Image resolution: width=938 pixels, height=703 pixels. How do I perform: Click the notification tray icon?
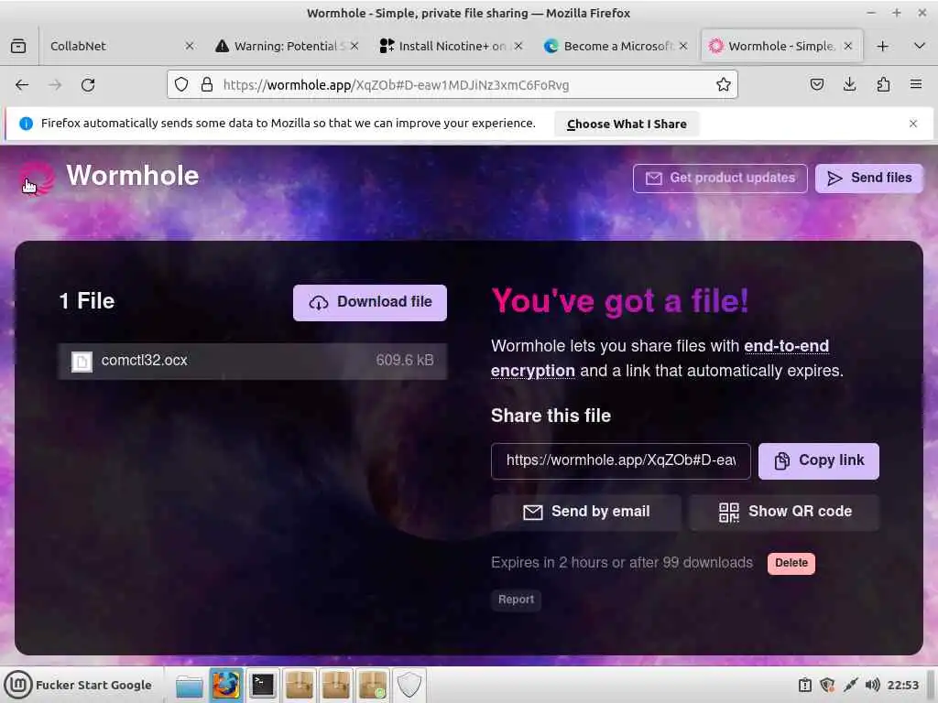[x=805, y=685]
